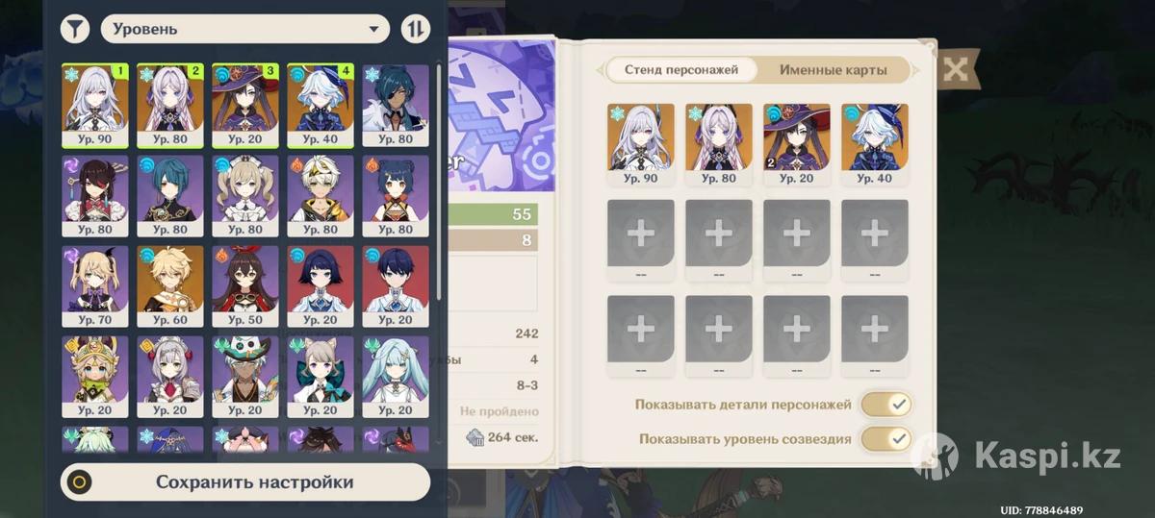Click the character list scrollbar
The width and height of the screenshot is (1155, 518).
tap(440, 183)
